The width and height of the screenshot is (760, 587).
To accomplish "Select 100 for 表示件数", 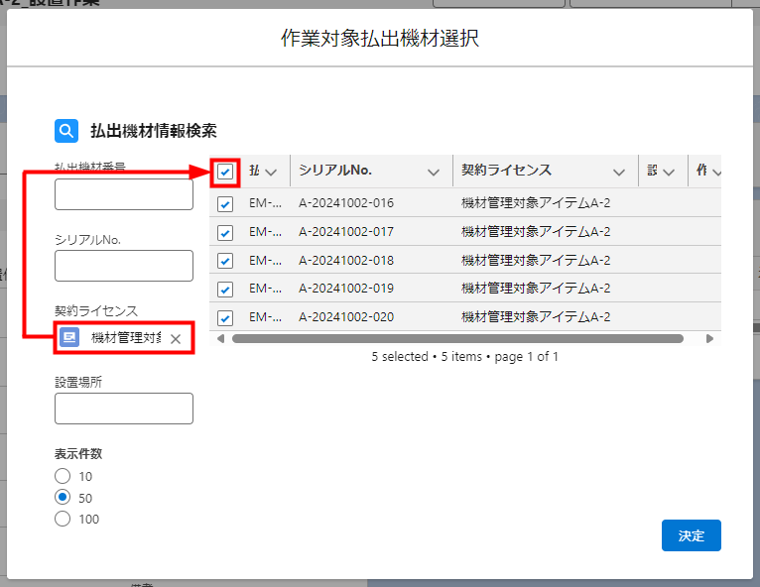I will click(x=63, y=519).
